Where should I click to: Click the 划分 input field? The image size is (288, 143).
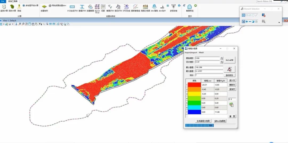[209, 75]
